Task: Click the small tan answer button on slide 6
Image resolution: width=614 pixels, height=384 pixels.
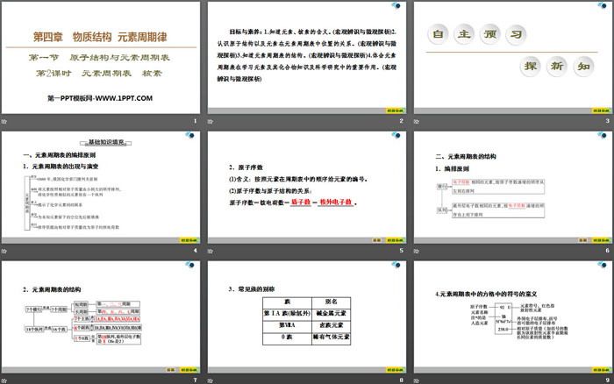Action: 583,240
